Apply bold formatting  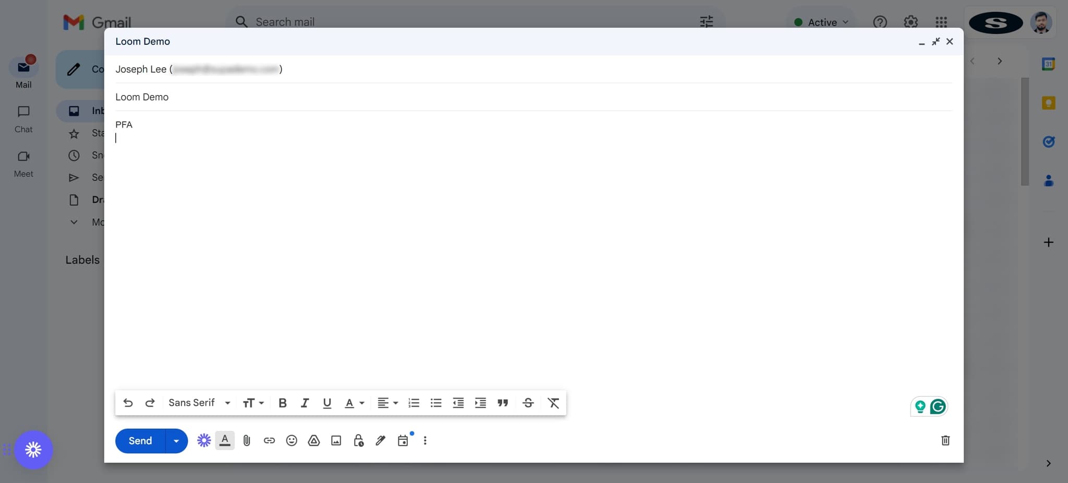pos(282,402)
